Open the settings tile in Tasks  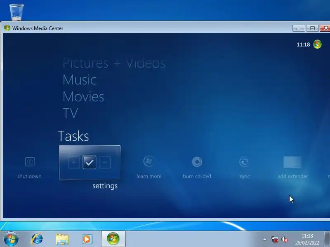pyautogui.click(x=90, y=162)
